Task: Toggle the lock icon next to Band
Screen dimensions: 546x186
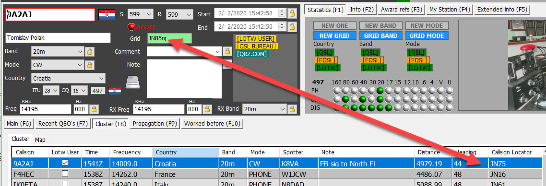Action: [x=90, y=51]
